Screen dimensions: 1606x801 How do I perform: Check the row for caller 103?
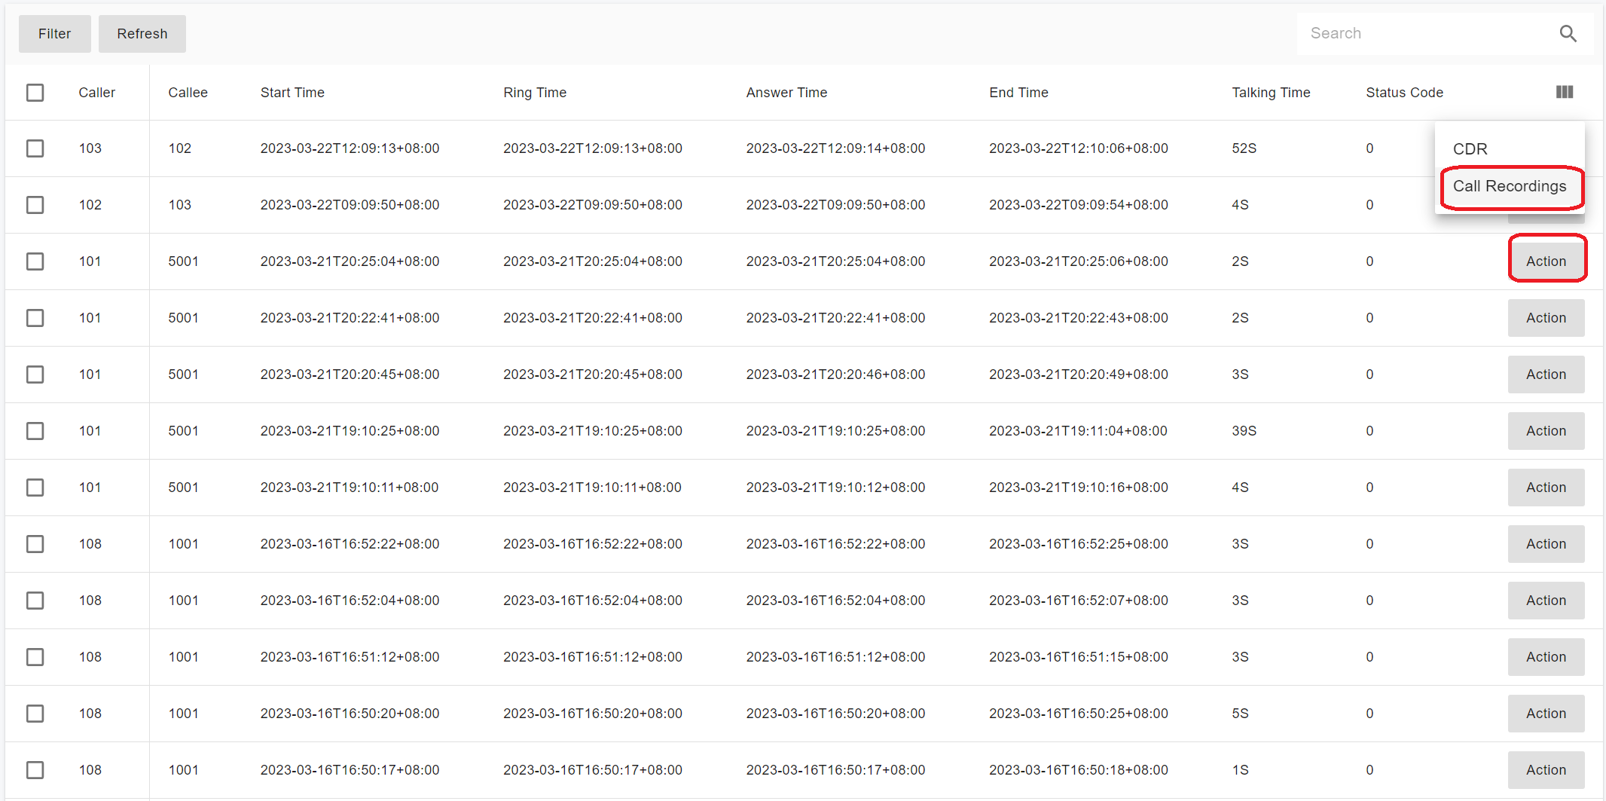click(35, 148)
